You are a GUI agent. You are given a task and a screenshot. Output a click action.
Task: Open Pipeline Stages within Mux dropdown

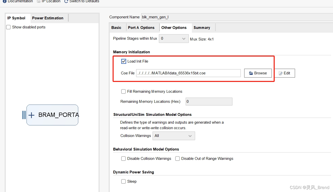click(174, 39)
